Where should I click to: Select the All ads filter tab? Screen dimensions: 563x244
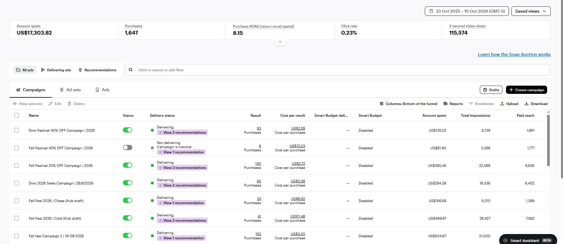click(x=25, y=70)
